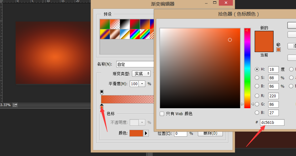Choose the G green channel radio button

(x=257, y=104)
